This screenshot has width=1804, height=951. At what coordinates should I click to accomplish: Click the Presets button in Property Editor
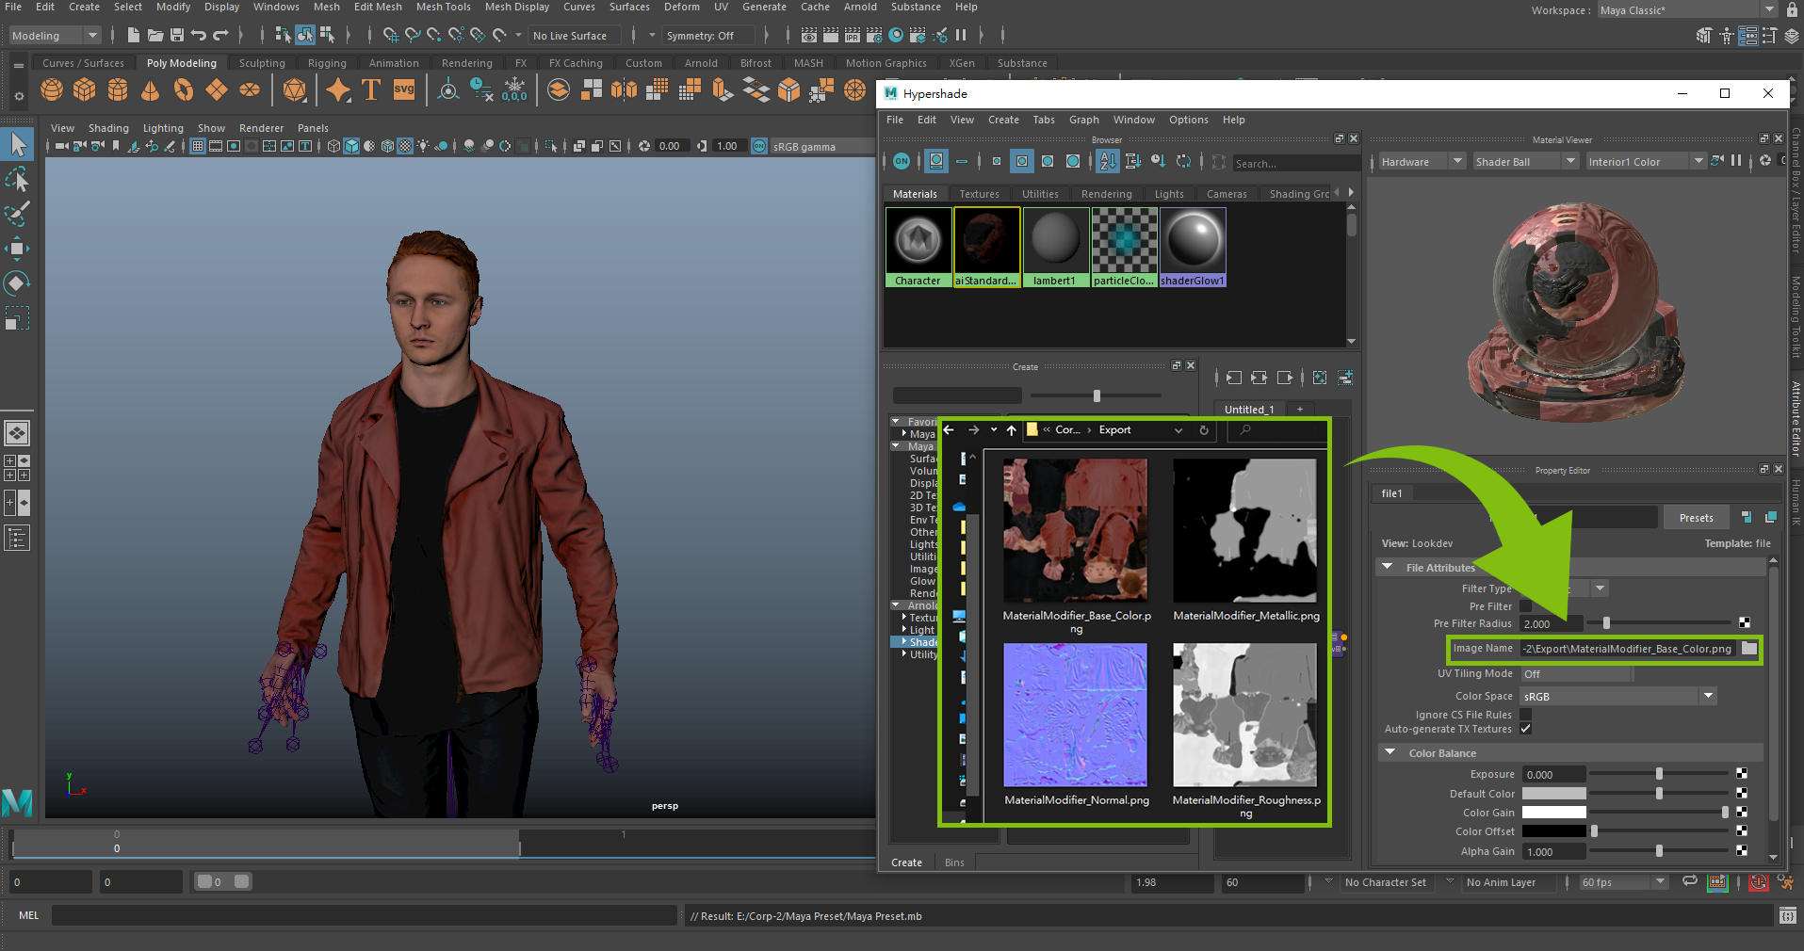click(1697, 518)
